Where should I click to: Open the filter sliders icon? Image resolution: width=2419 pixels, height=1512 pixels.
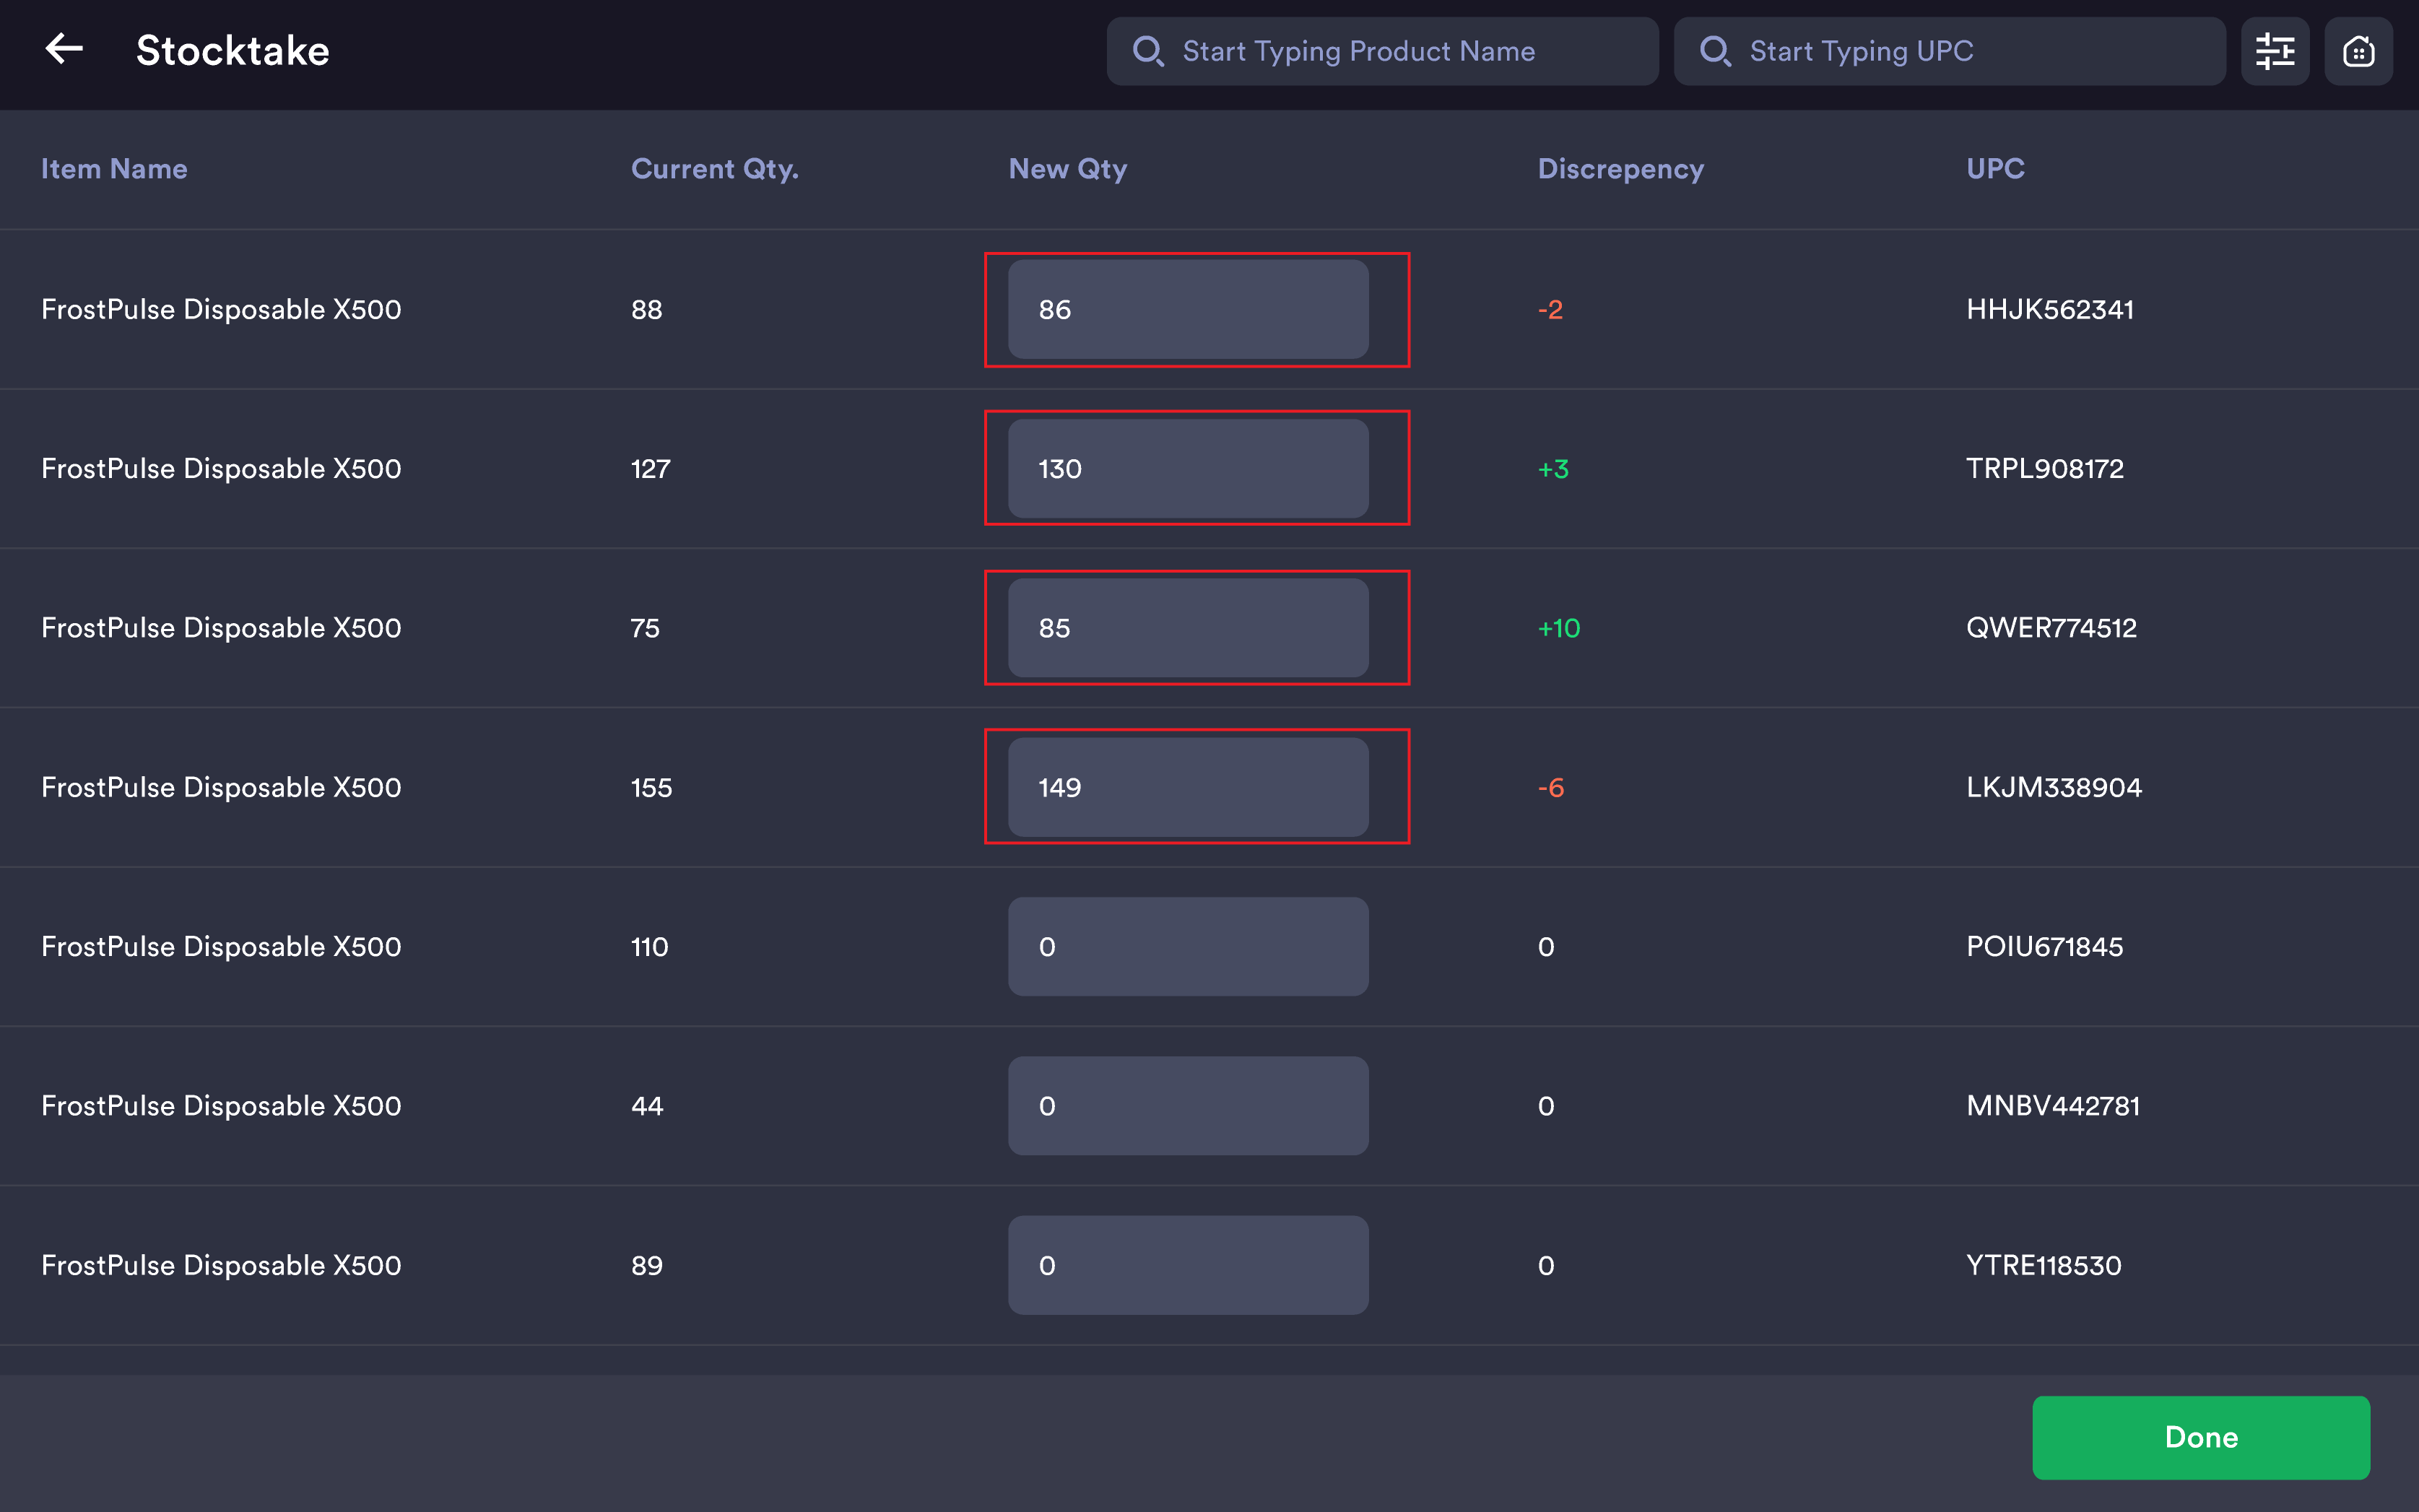tap(2274, 51)
